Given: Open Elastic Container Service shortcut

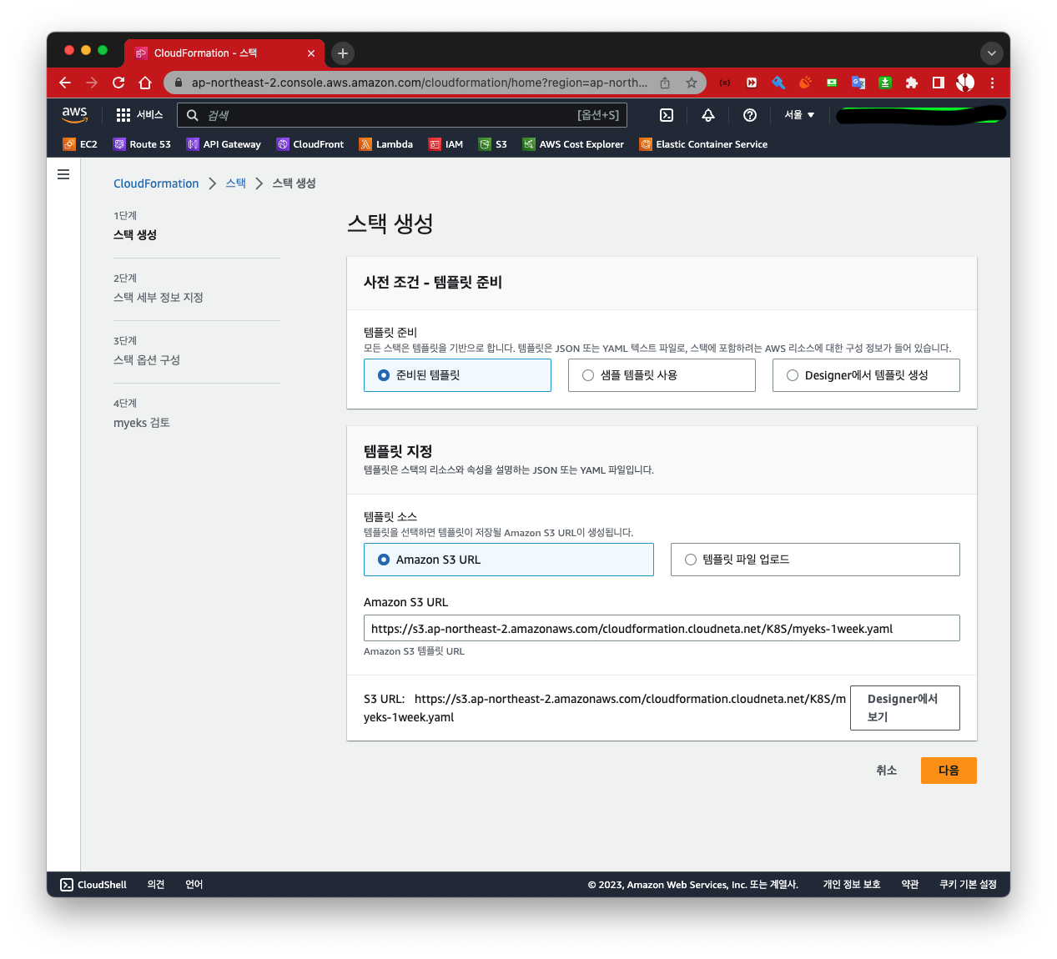Looking at the screenshot, I should click(x=703, y=144).
